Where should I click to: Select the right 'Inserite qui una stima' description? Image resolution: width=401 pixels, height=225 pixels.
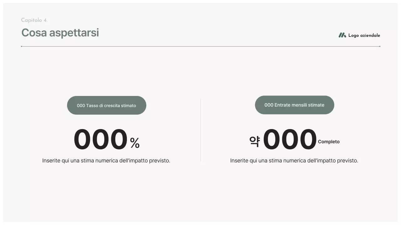(294, 161)
